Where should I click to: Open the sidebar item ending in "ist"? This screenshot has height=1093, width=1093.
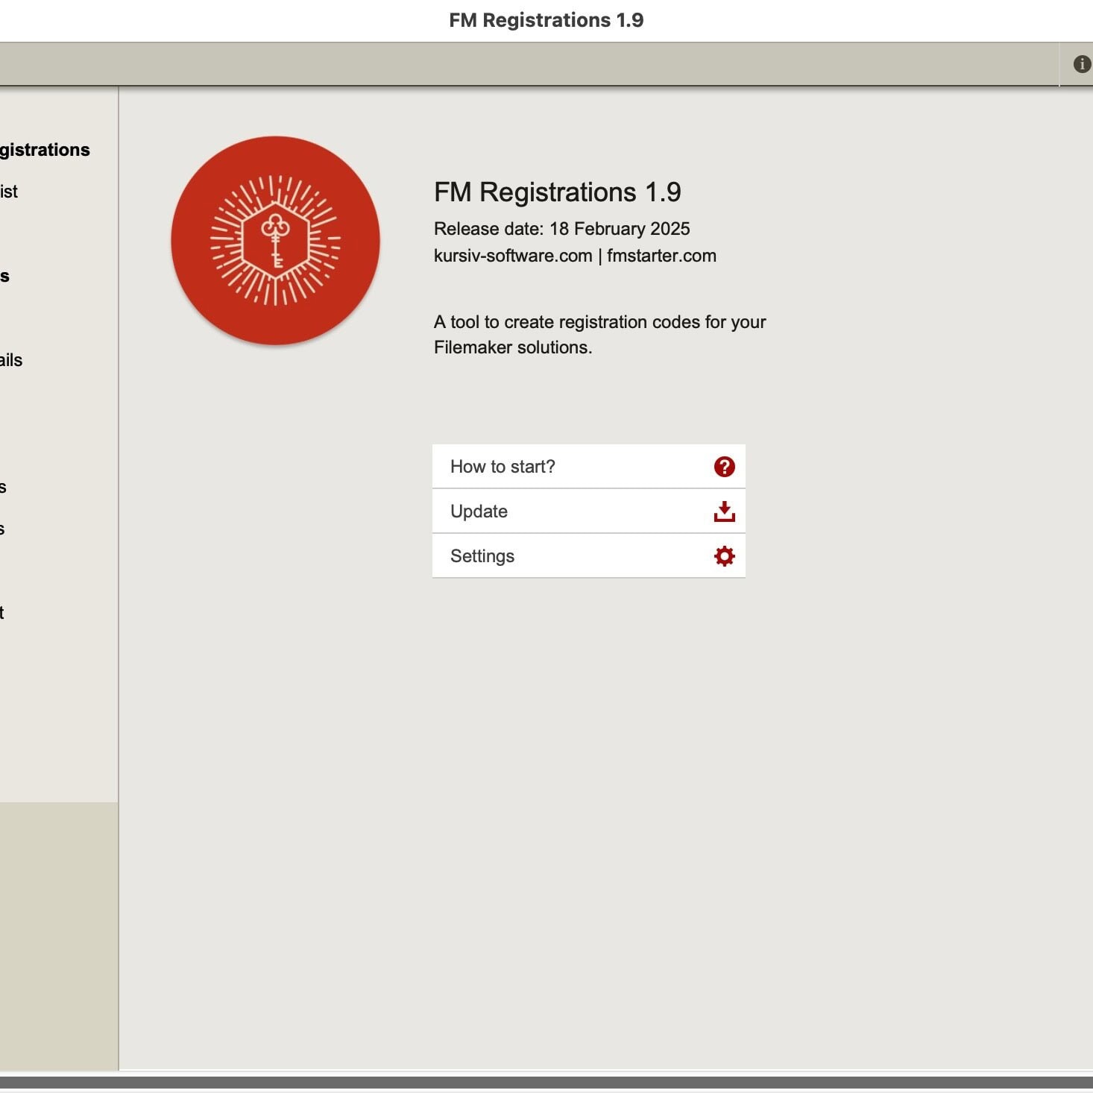click(9, 192)
